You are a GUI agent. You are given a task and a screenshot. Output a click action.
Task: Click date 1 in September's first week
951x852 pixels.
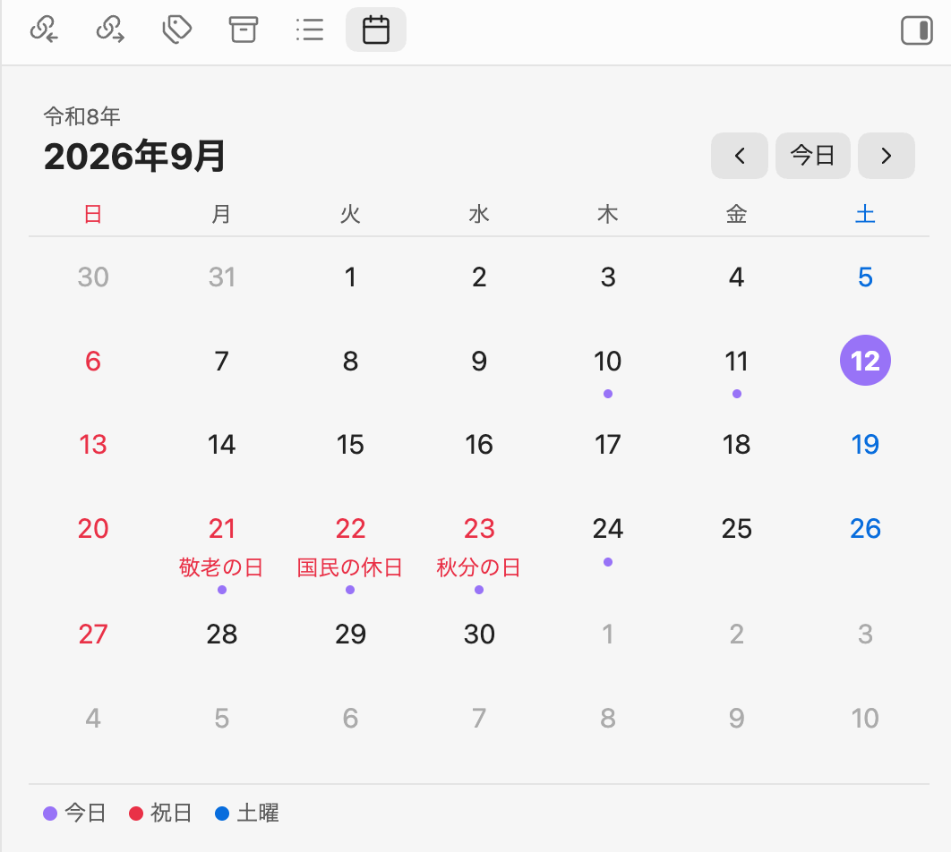tap(350, 277)
